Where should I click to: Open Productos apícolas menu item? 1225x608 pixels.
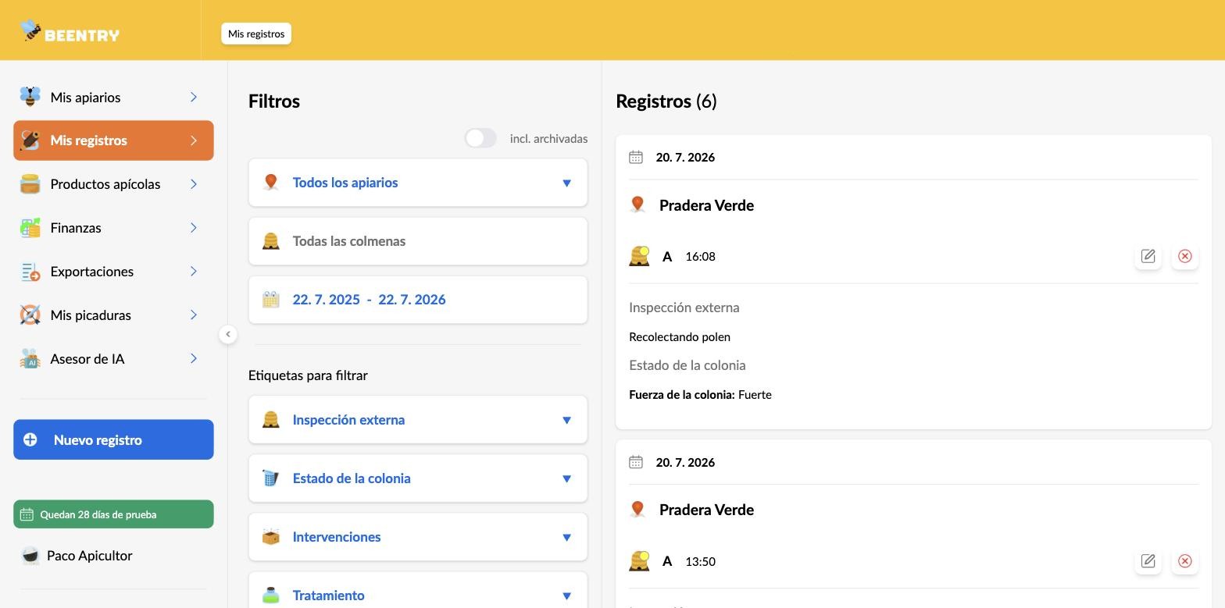pyautogui.click(x=113, y=184)
